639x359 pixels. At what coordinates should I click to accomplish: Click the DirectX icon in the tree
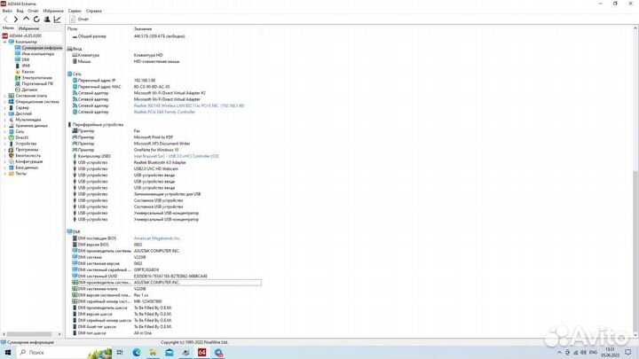12,137
